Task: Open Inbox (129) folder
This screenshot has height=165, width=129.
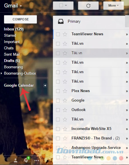Action: [14, 29]
